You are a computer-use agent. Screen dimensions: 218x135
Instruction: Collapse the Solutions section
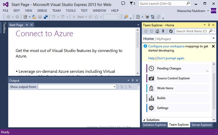[144, 120]
